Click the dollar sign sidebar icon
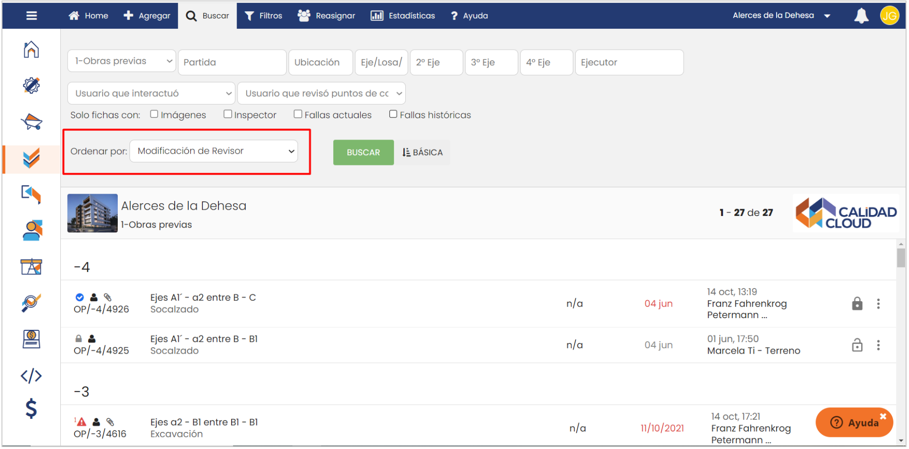Viewport: 909px width, 449px height. point(31,409)
